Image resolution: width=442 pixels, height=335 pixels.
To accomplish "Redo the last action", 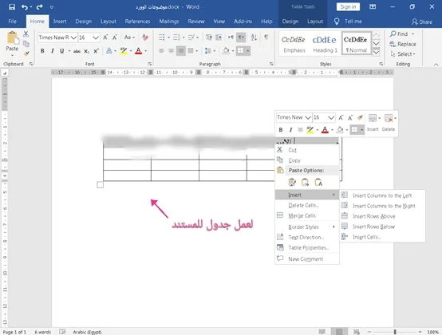I will click(x=39, y=6).
